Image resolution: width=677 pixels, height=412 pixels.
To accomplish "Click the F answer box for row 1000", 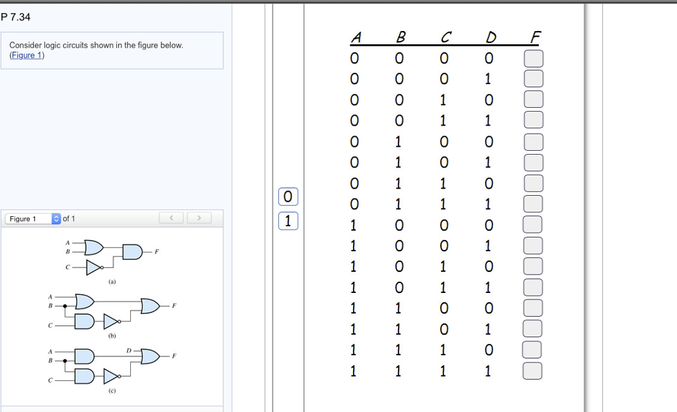I will tap(532, 225).
